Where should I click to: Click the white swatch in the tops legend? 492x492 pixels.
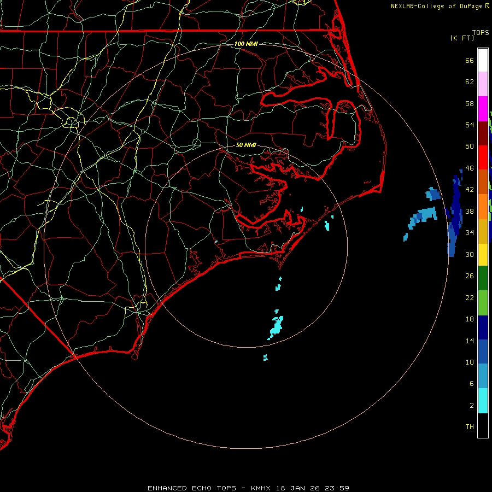[483, 60]
